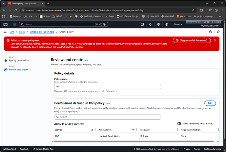This screenshot has width=226, height=152.
Task: Click the browser address bar URL
Action: click(85, 10)
